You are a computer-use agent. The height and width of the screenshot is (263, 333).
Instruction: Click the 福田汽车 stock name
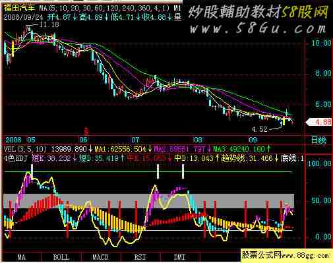[x=20, y=8]
